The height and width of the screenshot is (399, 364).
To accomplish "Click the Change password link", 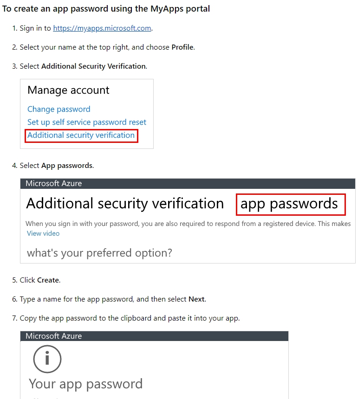I will point(59,109).
